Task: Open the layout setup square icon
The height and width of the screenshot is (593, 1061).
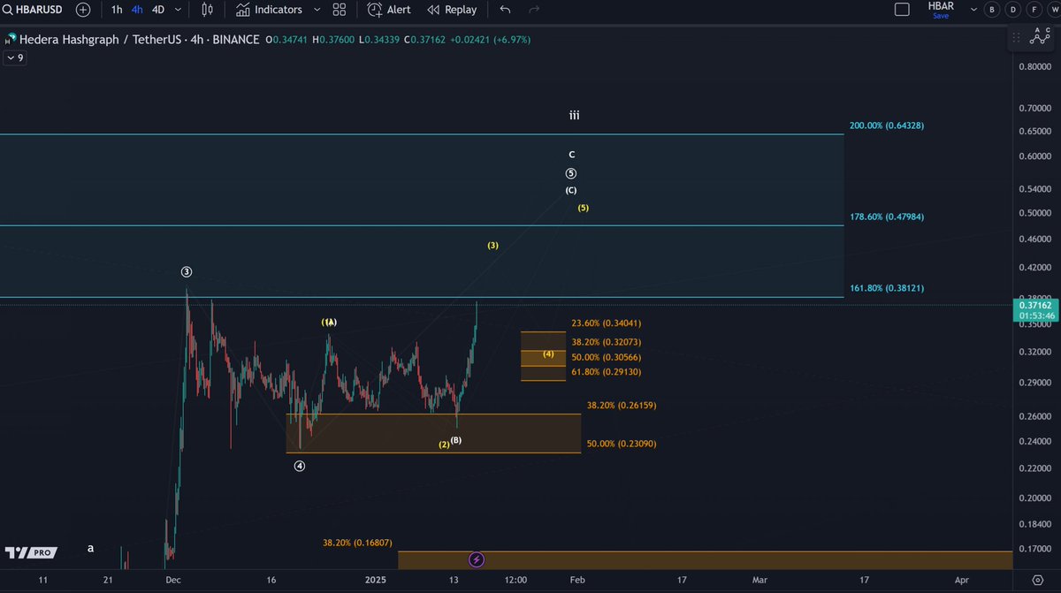Action: (x=902, y=10)
